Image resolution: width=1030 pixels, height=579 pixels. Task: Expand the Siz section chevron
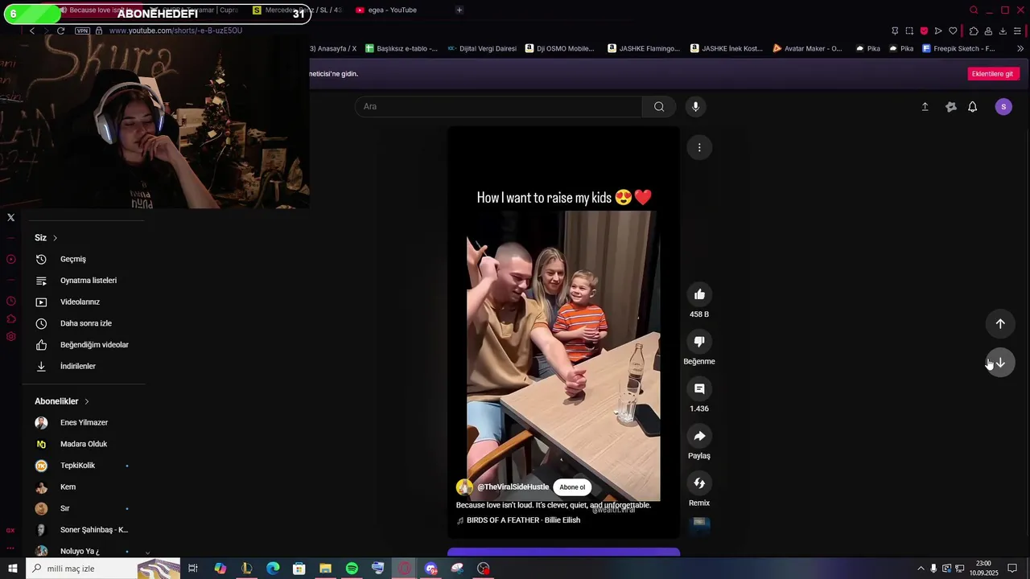point(55,238)
